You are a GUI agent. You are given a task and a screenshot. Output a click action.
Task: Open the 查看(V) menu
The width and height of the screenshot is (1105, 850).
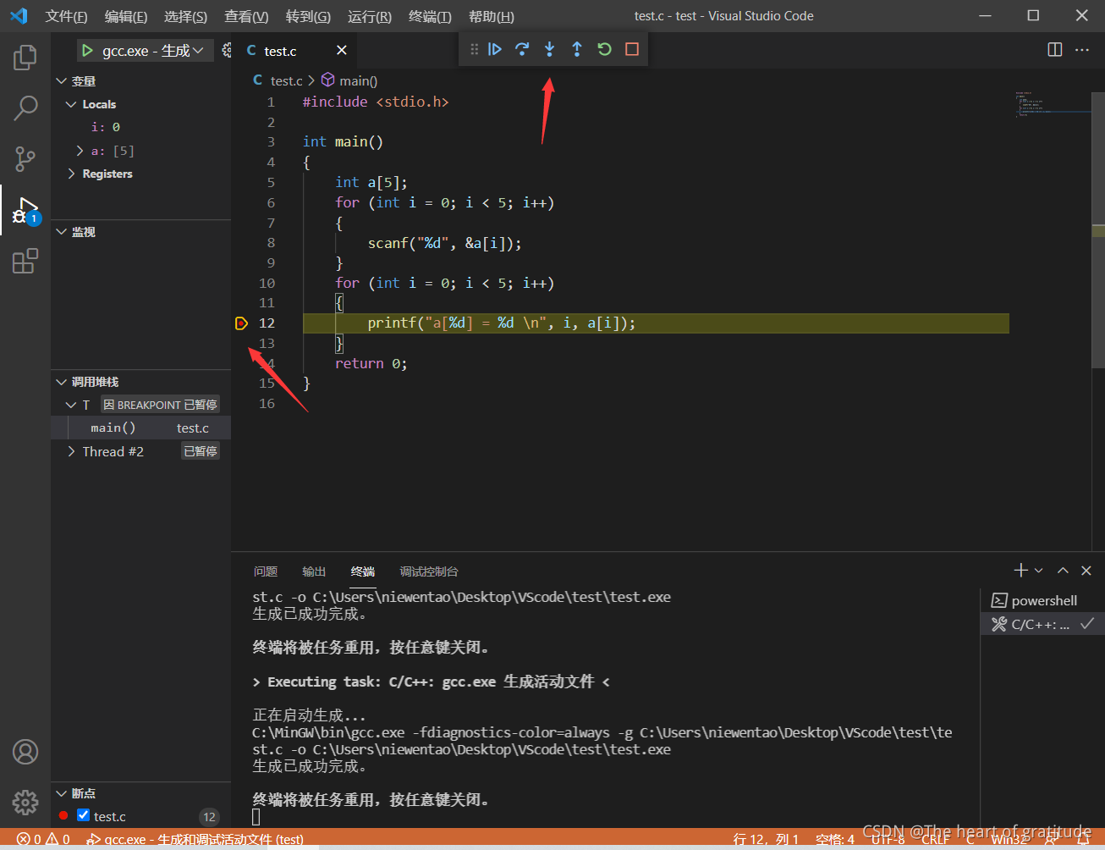(x=246, y=16)
